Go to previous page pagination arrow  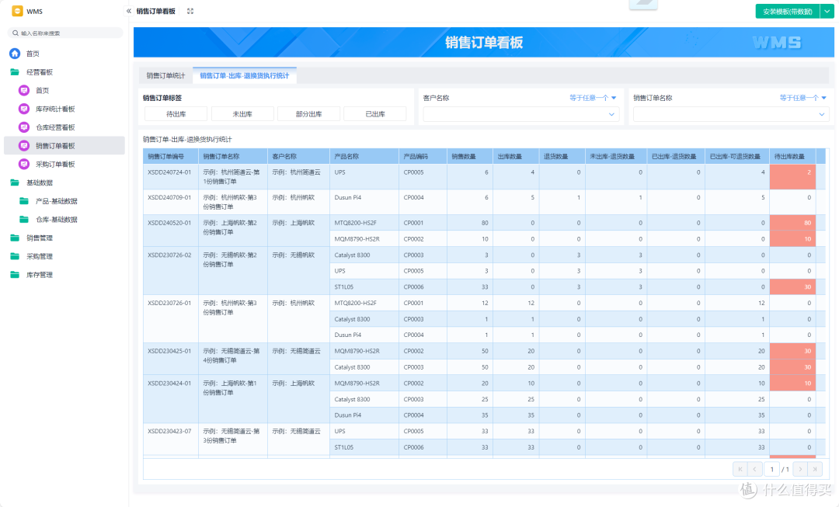tap(755, 469)
